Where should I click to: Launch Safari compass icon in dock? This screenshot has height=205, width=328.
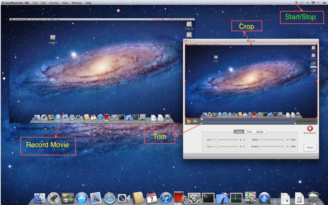click(110, 198)
